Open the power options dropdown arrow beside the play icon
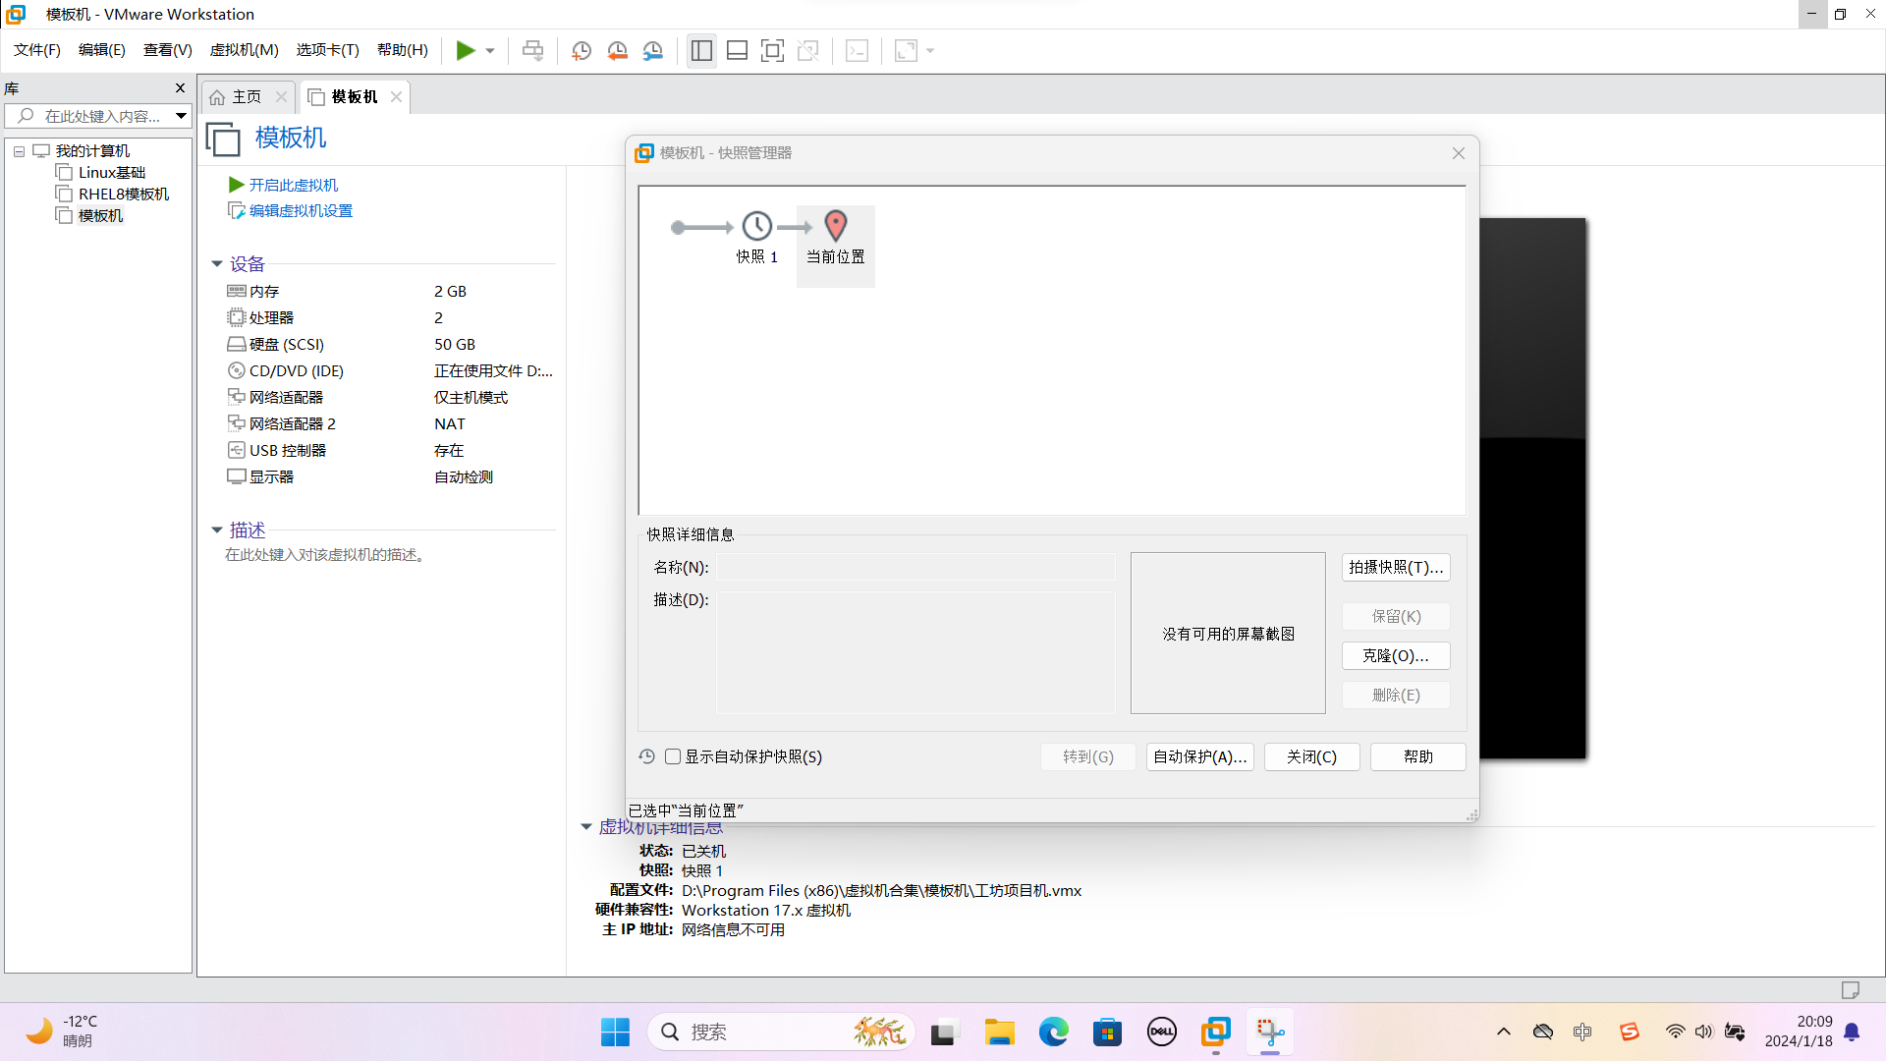This screenshot has width=1886, height=1061. tap(490, 50)
